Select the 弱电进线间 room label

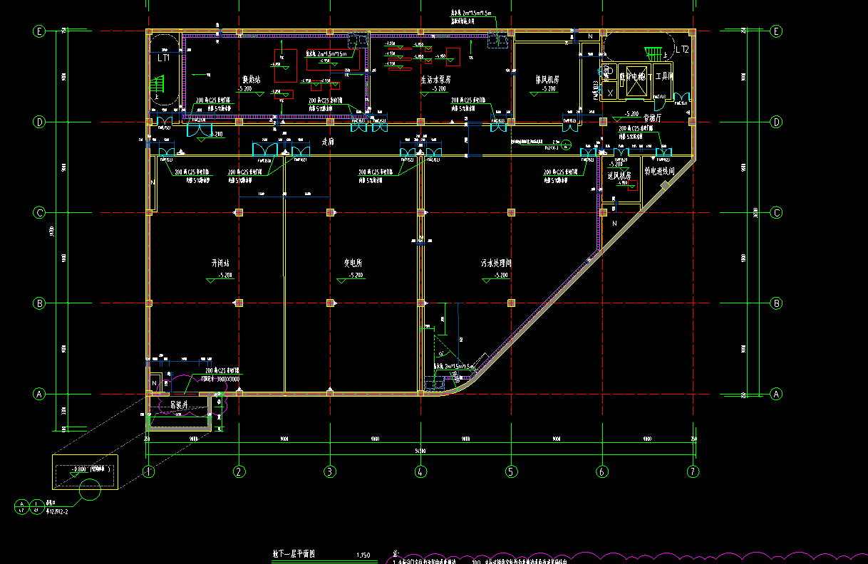(x=659, y=171)
